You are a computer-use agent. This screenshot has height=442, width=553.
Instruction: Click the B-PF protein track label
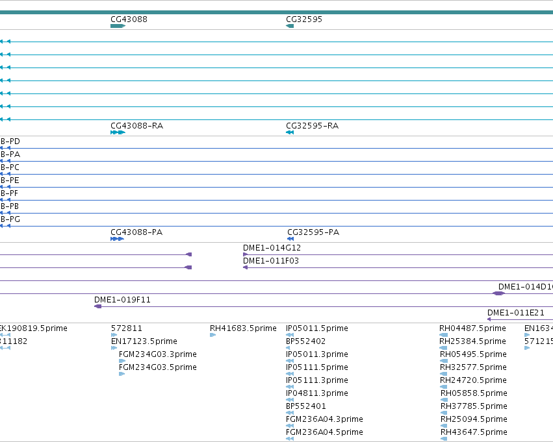pyautogui.click(x=10, y=193)
